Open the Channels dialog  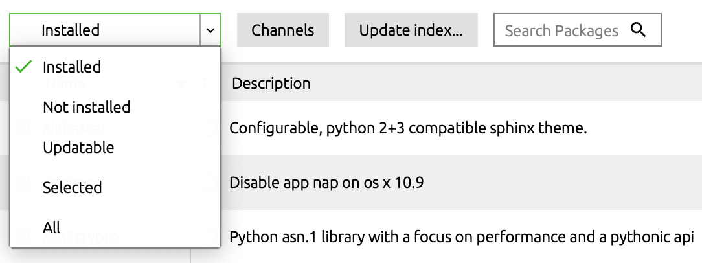283,30
